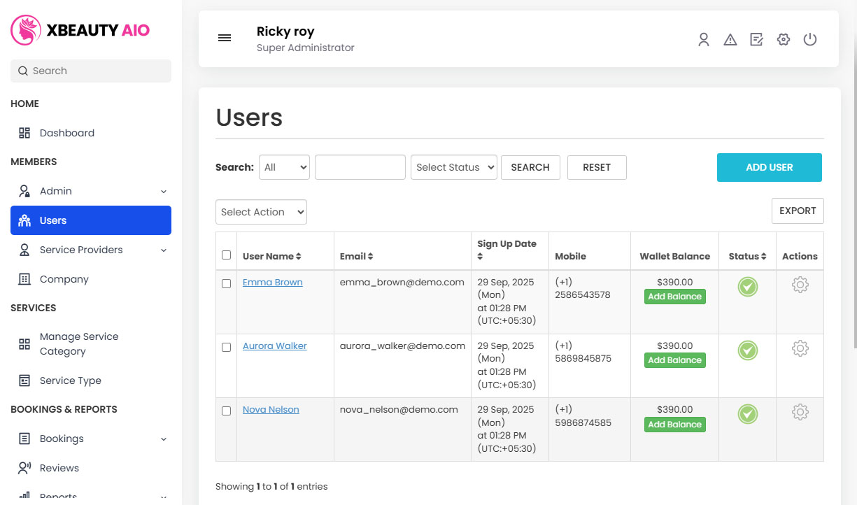Click inside the search text field
This screenshot has width=857, height=505.
point(360,167)
